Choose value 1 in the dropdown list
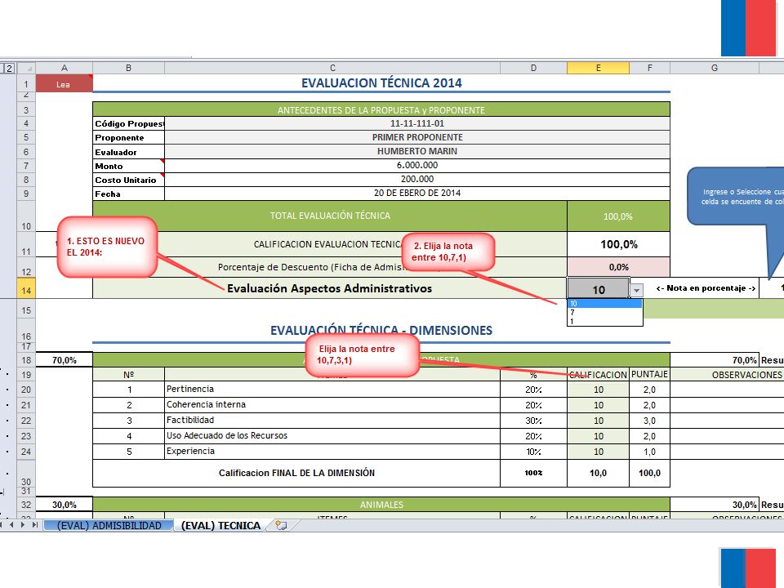Image resolution: width=784 pixels, height=588 pixels. pos(604,322)
